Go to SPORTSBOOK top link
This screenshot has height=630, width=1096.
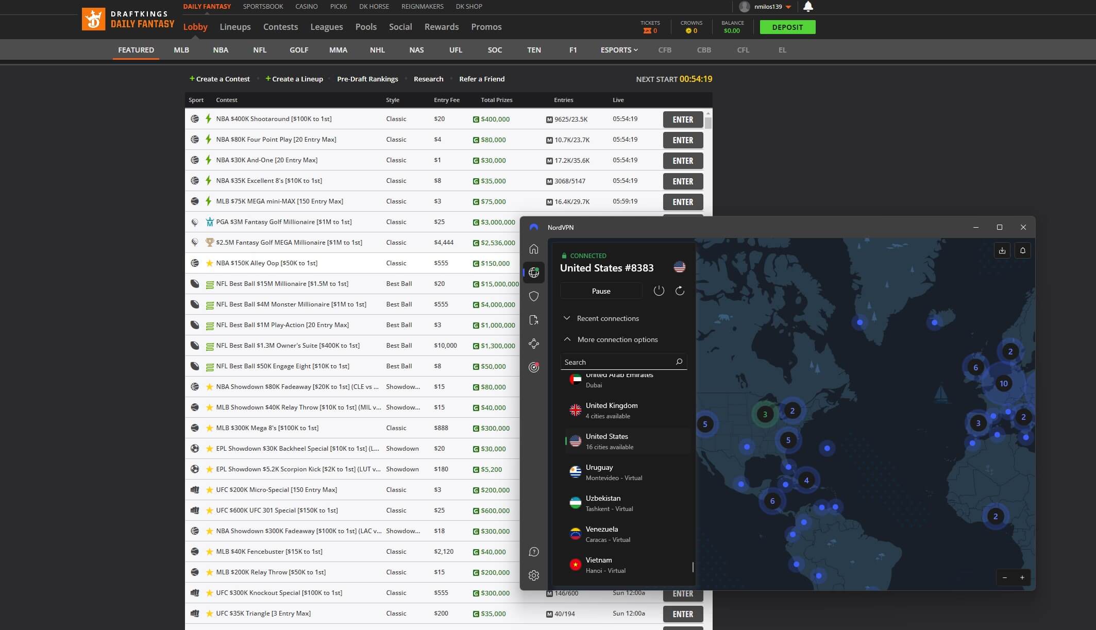(263, 7)
